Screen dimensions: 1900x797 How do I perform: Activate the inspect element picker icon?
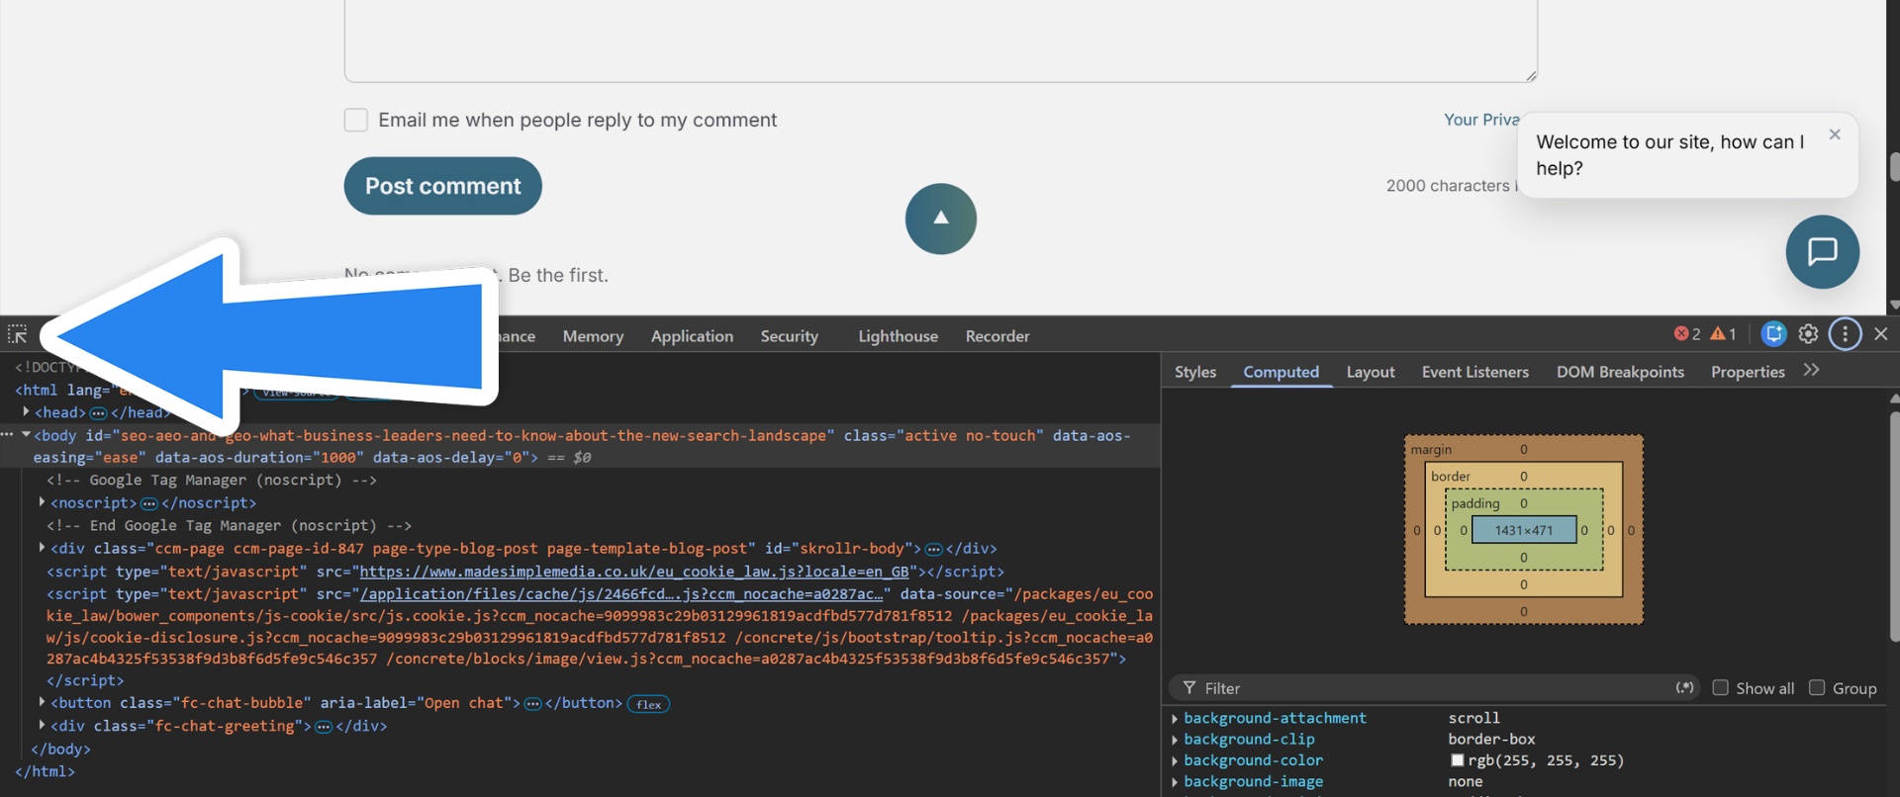[18, 334]
